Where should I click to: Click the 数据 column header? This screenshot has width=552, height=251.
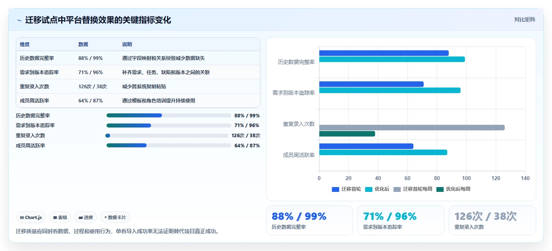click(x=83, y=45)
